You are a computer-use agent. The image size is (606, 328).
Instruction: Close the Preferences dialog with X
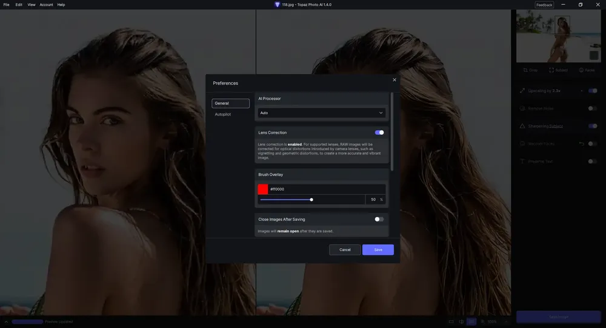tap(395, 80)
